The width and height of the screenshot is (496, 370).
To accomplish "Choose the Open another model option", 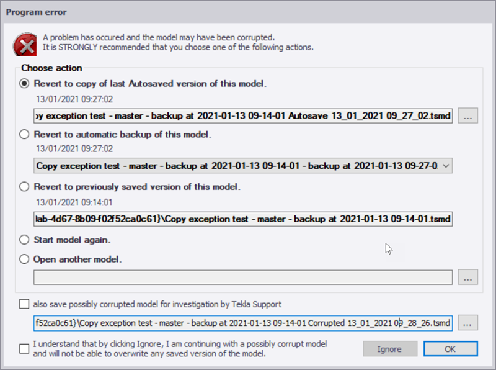I will [24, 259].
